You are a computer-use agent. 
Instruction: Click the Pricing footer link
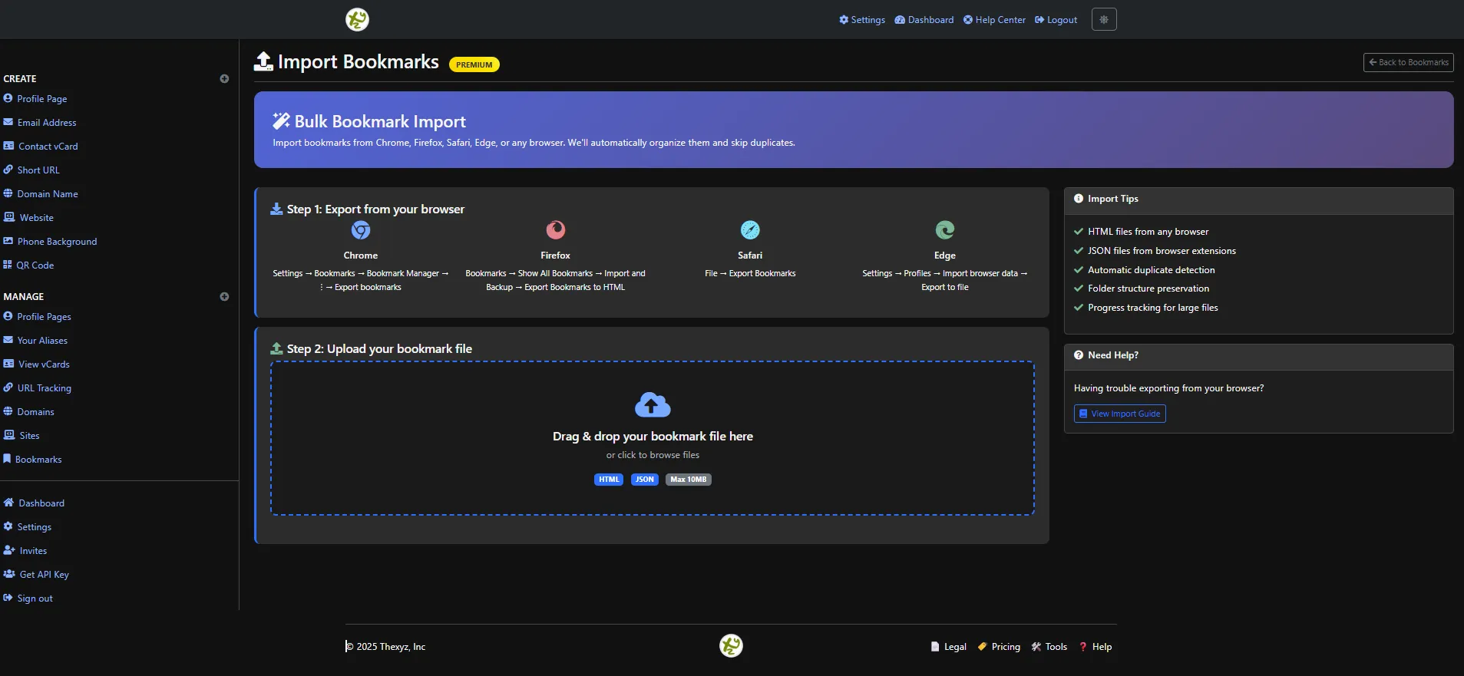[x=1005, y=647]
